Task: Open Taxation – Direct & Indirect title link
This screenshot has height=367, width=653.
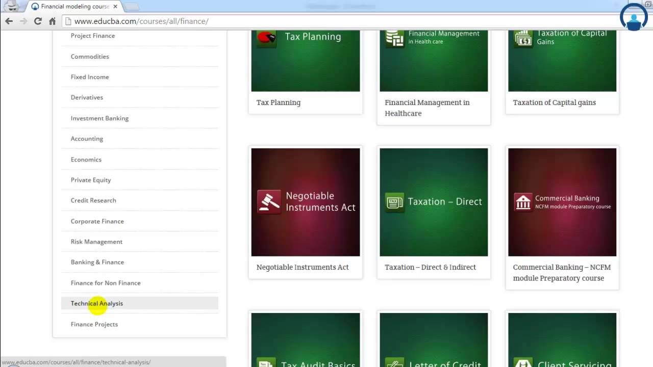Action: click(430, 267)
